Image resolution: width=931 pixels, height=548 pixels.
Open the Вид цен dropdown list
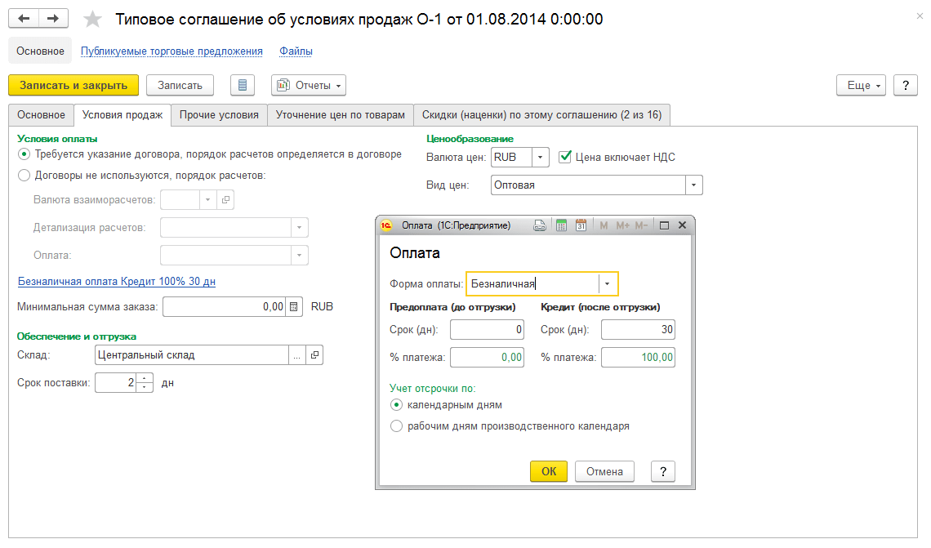tap(693, 185)
